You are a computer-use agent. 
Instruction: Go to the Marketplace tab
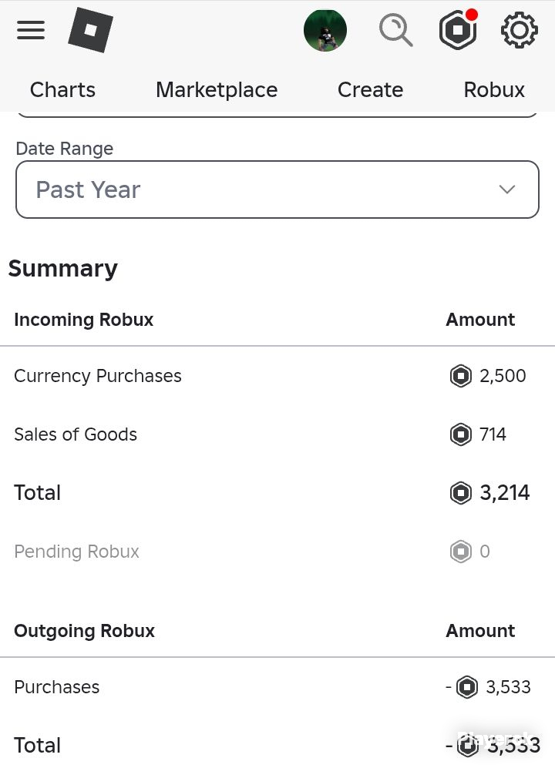[x=217, y=90]
